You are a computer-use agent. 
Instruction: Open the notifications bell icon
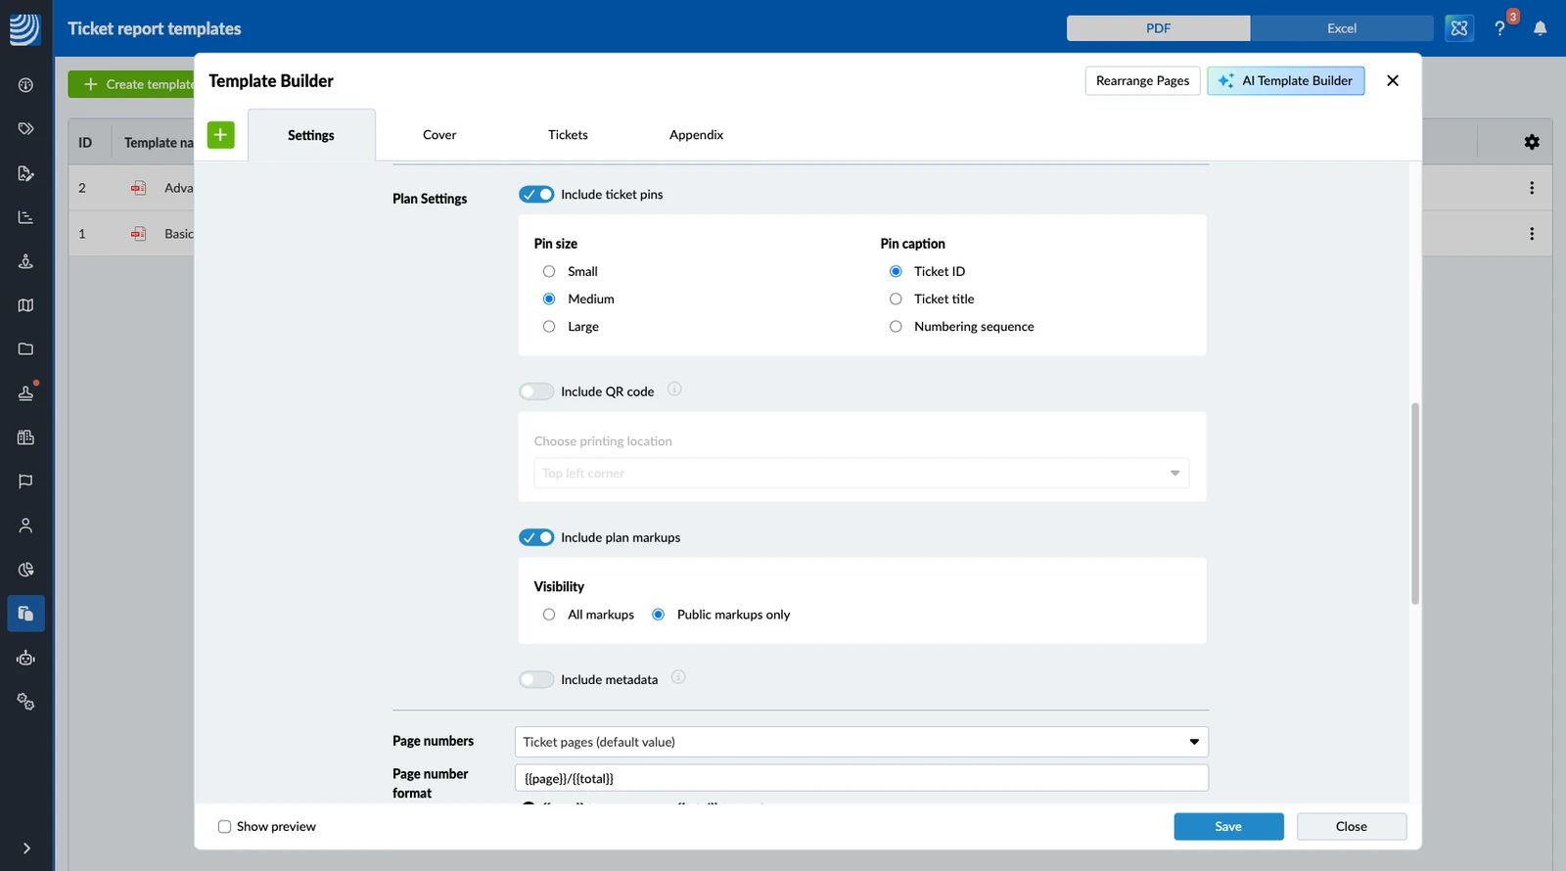pyautogui.click(x=1540, y=28)
